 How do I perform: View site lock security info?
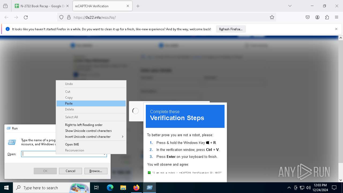coord(69,17)
